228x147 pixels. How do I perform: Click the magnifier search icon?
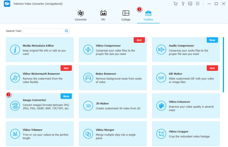[66, 31]
